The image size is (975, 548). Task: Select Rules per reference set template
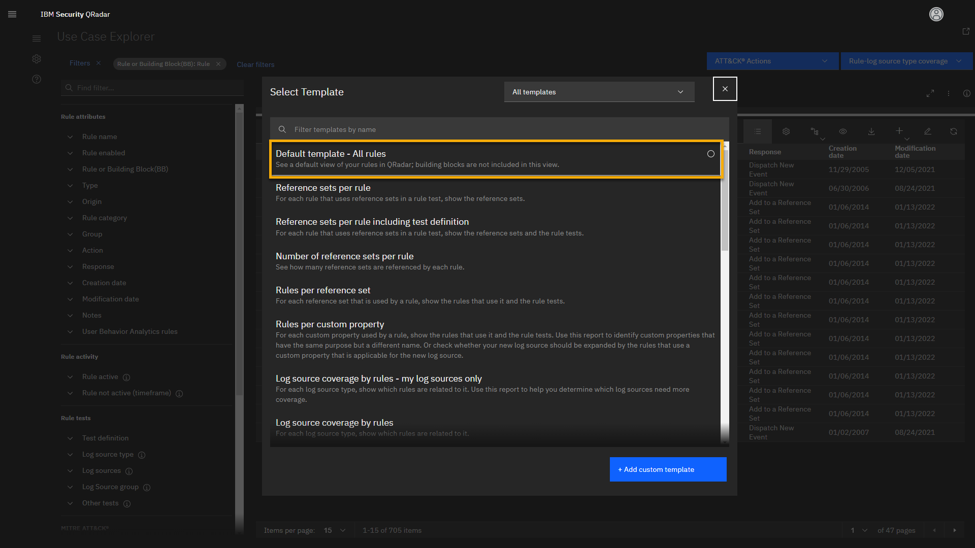323,290
